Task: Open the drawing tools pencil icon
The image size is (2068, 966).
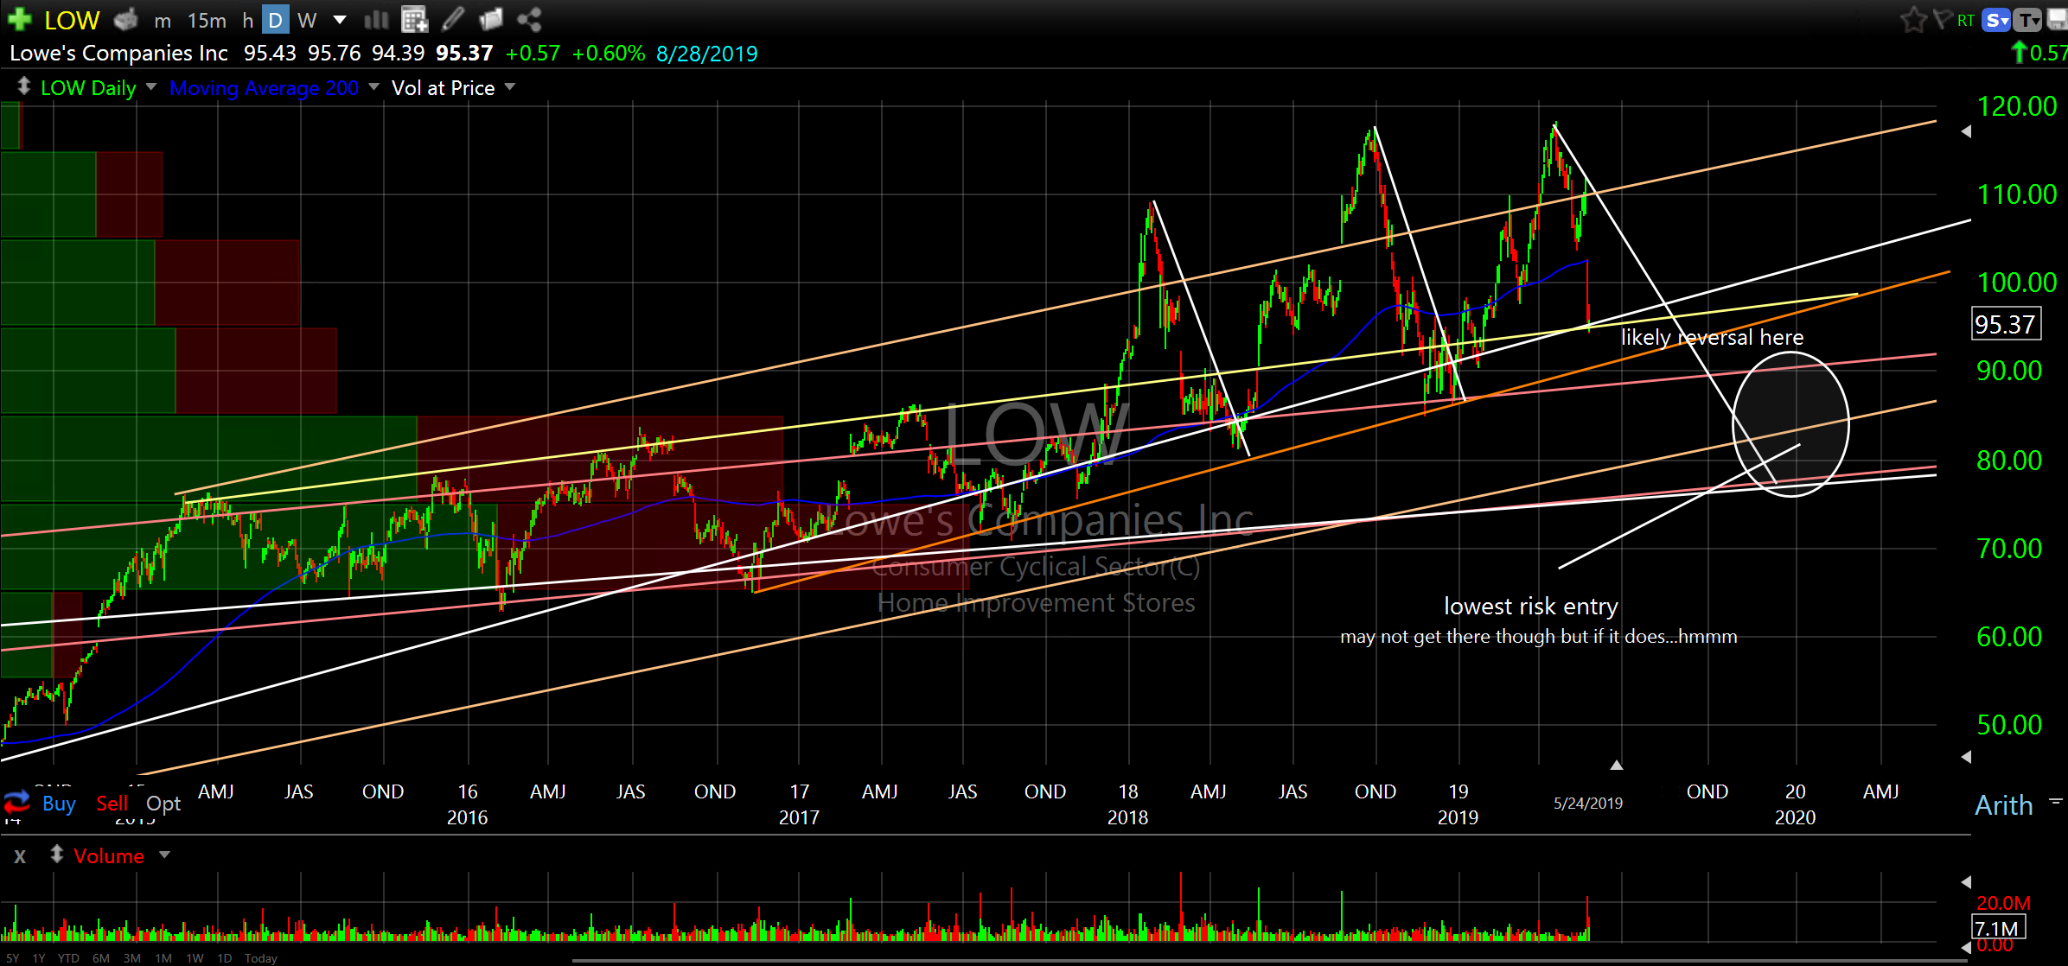Action: (452, 18)
